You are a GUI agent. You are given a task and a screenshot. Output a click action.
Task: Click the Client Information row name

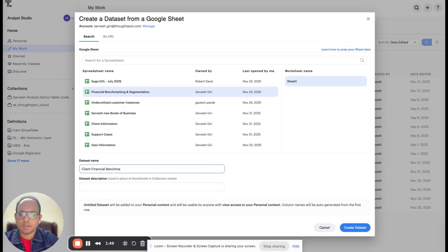click(104, 124)
